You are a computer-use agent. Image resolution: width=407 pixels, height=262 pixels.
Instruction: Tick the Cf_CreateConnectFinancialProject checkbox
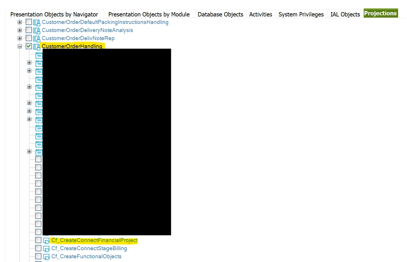38,240
